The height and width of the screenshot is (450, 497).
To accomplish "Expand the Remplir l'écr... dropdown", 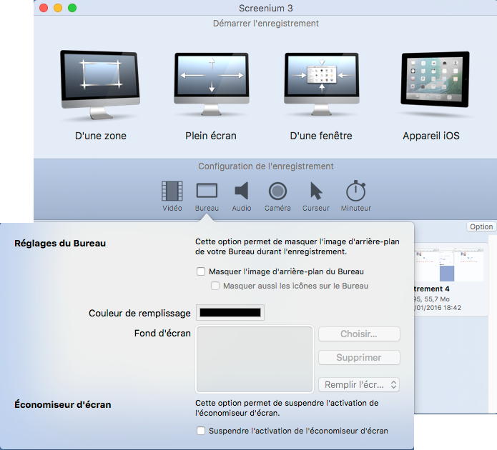I will pyautogui.click(x=359, y=384).
